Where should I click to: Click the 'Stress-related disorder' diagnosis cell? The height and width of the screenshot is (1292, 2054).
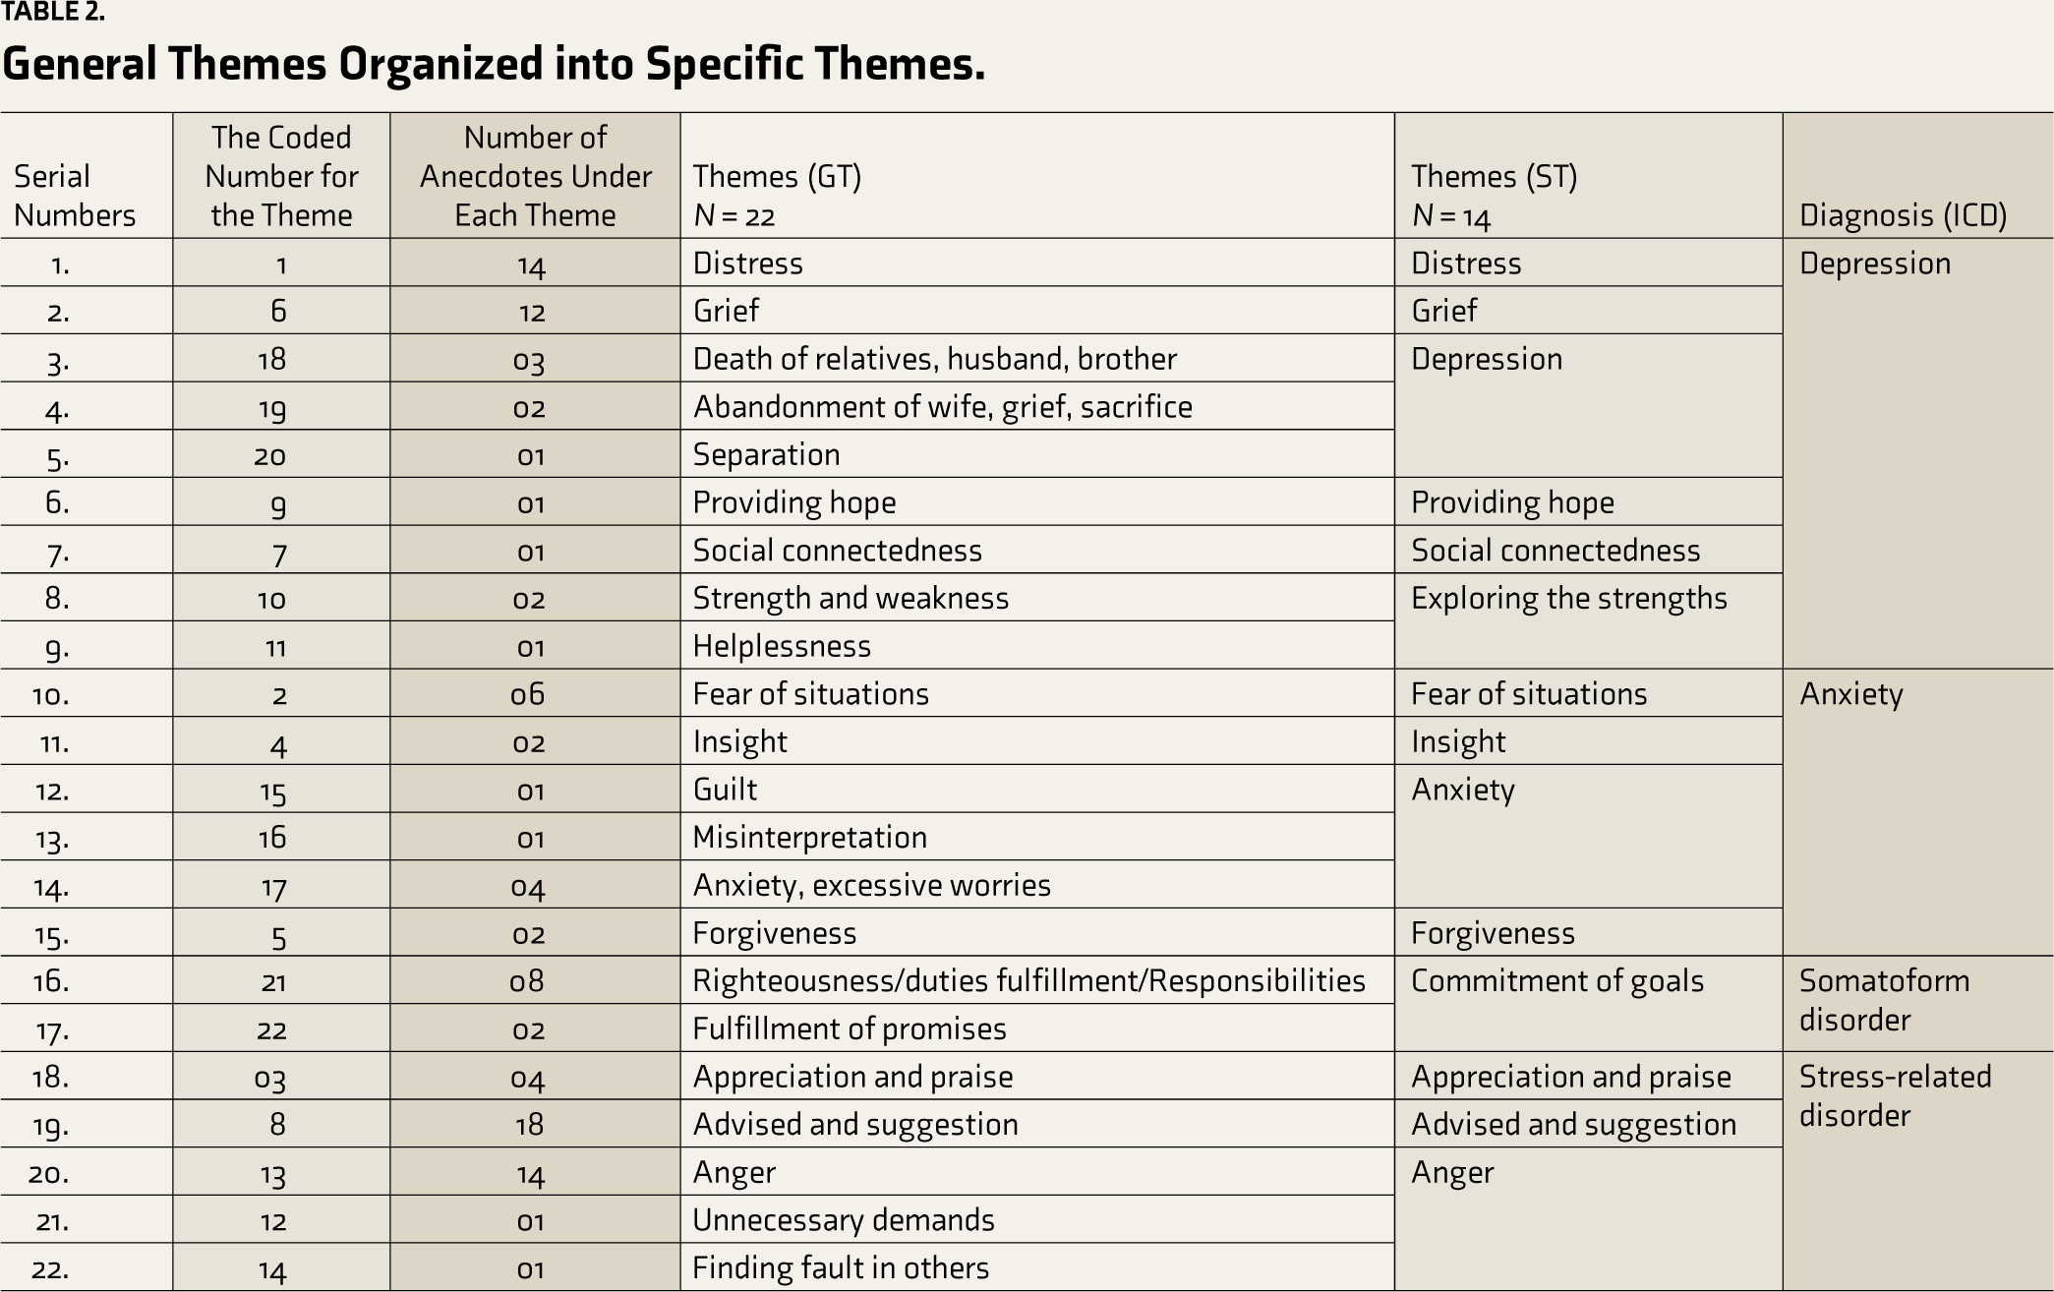pyautogui.click(x=1895, y=1095)
